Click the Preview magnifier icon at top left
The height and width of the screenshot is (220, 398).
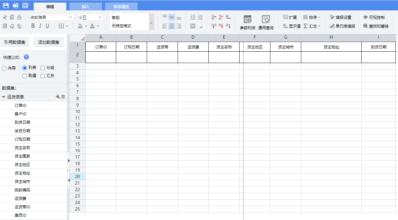tap(25, 6)
